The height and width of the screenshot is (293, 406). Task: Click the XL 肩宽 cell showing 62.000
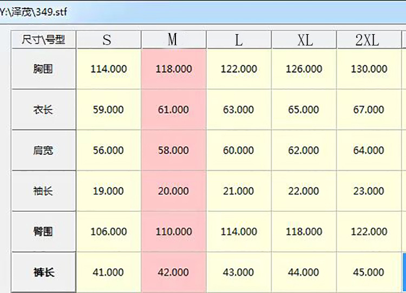[304, 150]
